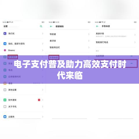Tap the 指纹、面部与密码 blue icon

[x=5, y=44]
